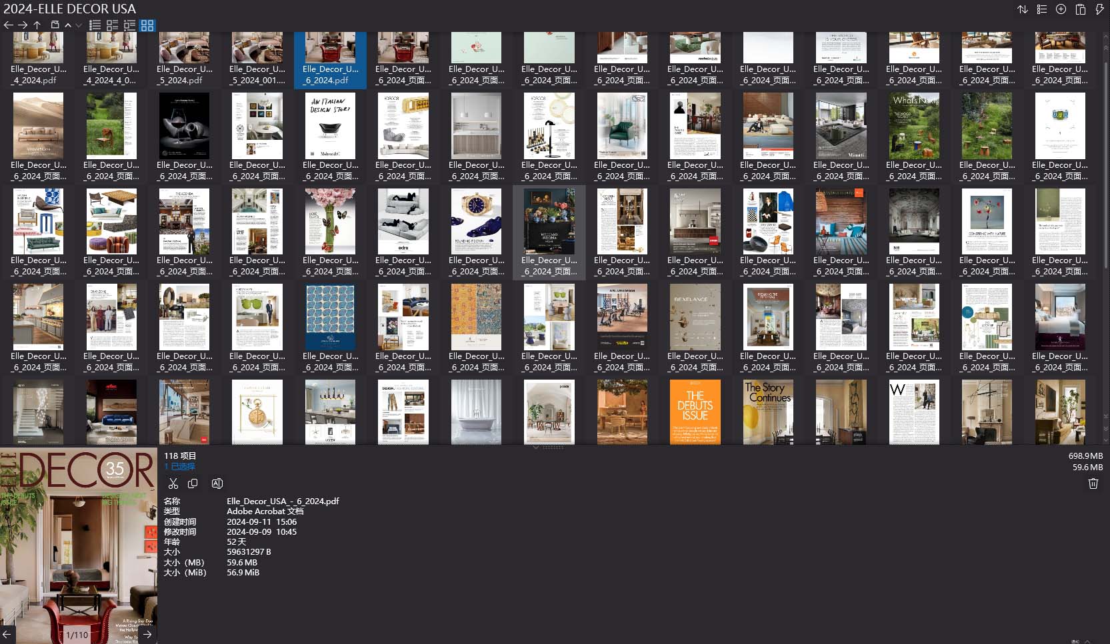1110x644 pixels.
Task: Delete selected file with the trash icon
Action: [x=1093, y=483]
